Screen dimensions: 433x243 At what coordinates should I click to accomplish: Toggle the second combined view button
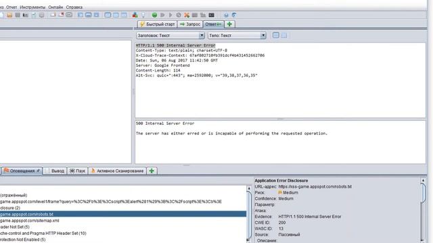(283, 35)
